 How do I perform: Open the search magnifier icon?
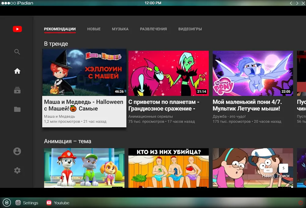click(x=17, y=52)
